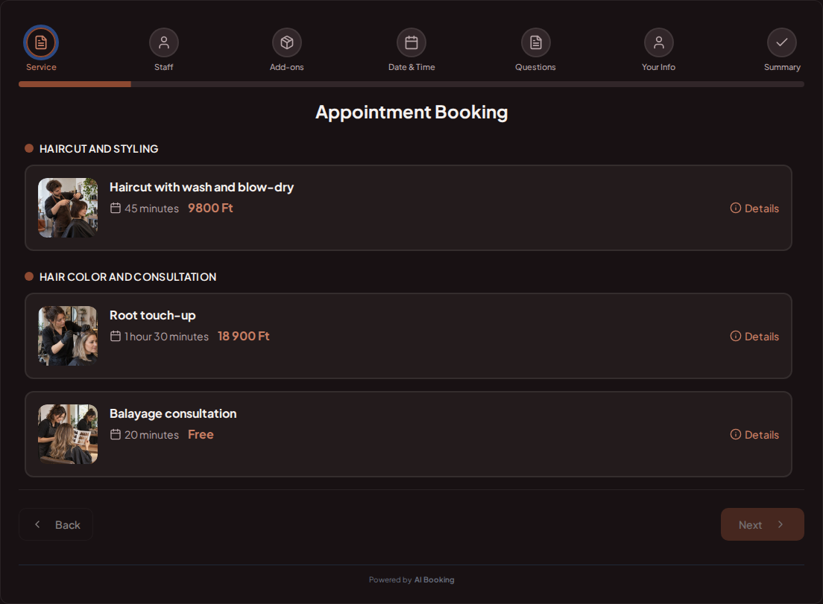Click the Summary step label
This screenshot has width=823, height=604.
coord(782,67)
